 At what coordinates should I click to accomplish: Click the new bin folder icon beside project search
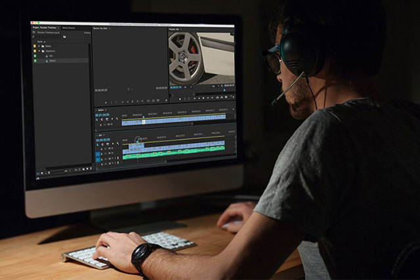[64, 37]
